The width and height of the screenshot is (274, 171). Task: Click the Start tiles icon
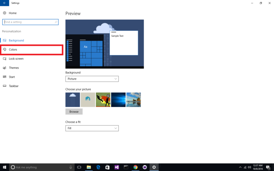(5, 77)
